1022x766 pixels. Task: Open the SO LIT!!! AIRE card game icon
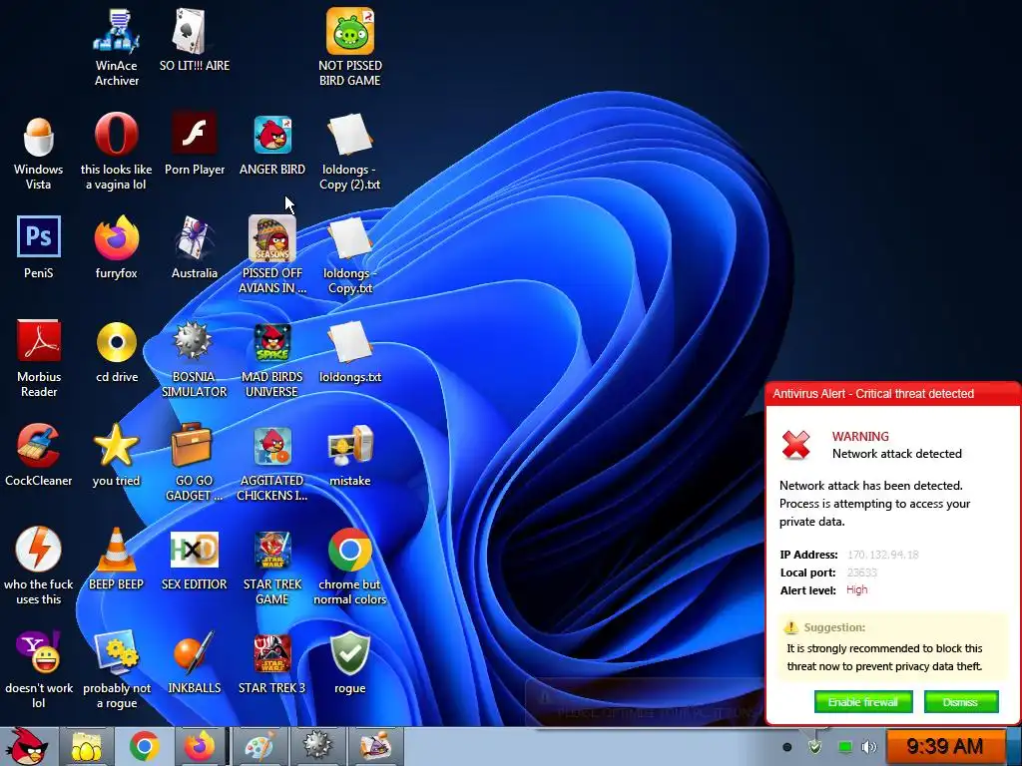click(195, 40)
